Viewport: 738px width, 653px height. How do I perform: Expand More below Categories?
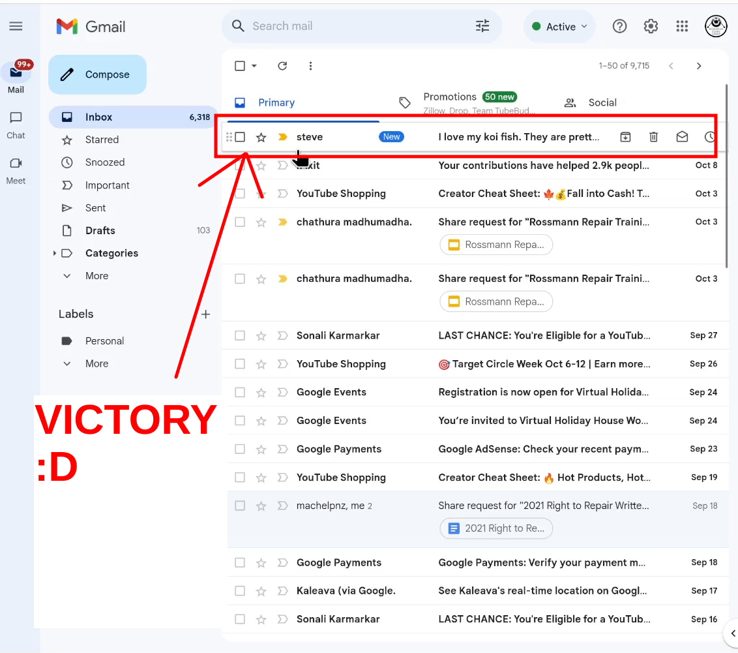pos(96,276)
